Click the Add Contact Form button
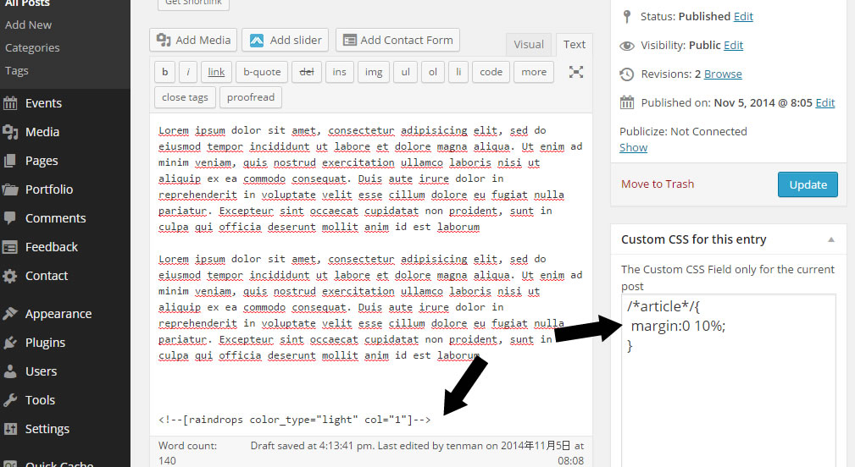The height and width of the screenshot is (467, 855). 397,40
